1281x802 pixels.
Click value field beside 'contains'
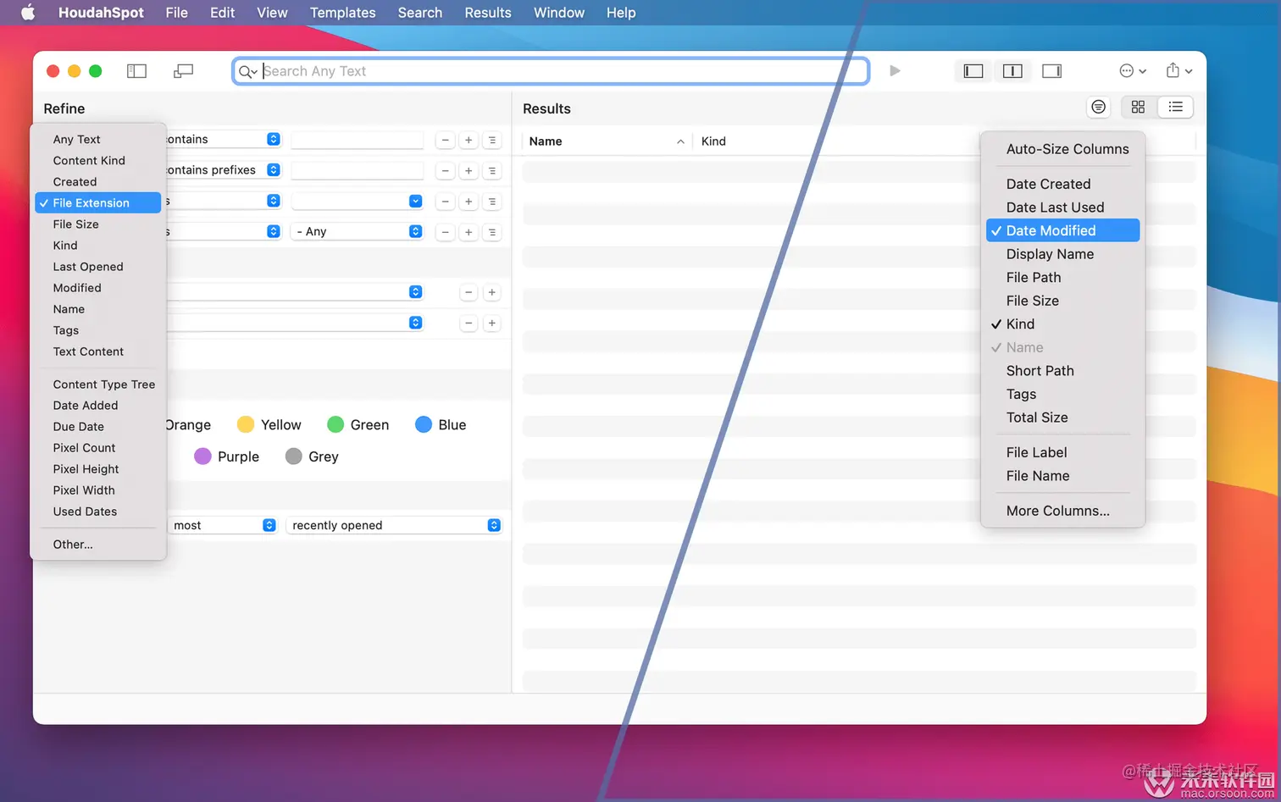(357, 140)
